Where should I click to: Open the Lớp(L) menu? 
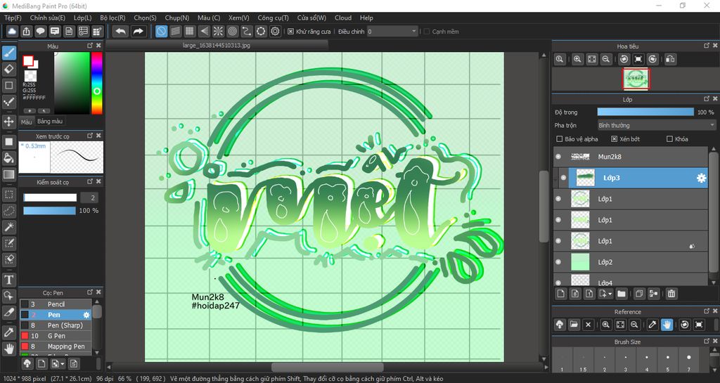[83, 18]
